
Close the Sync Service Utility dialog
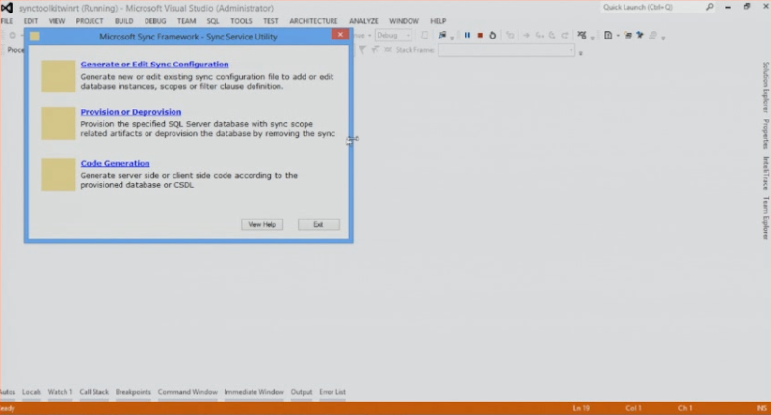(x=340, y=35)
